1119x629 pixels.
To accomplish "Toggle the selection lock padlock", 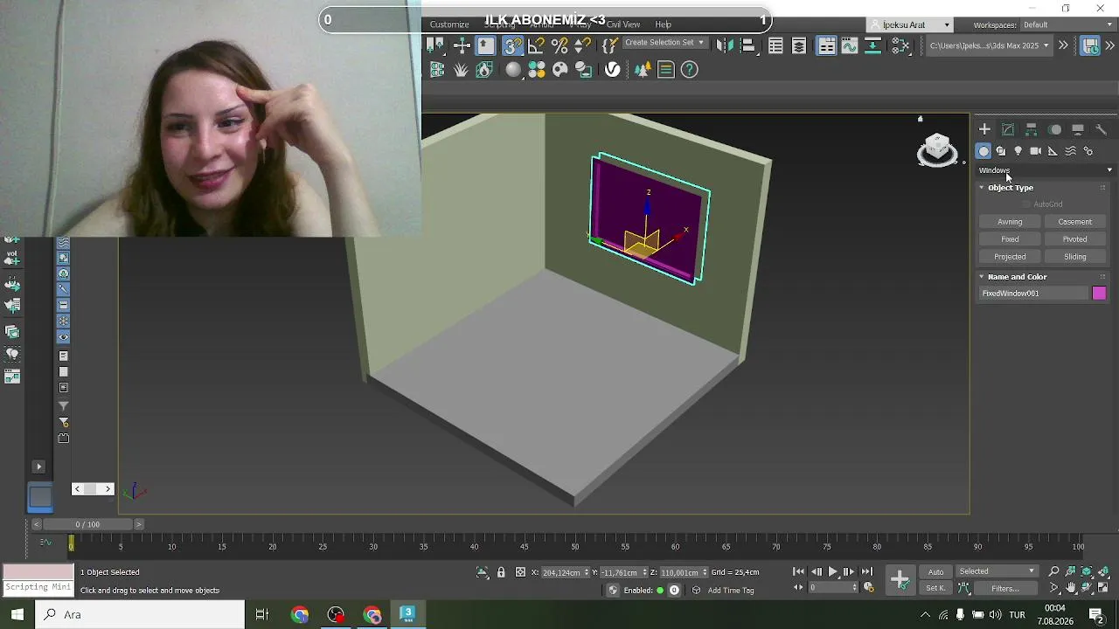I will (501, 572).
